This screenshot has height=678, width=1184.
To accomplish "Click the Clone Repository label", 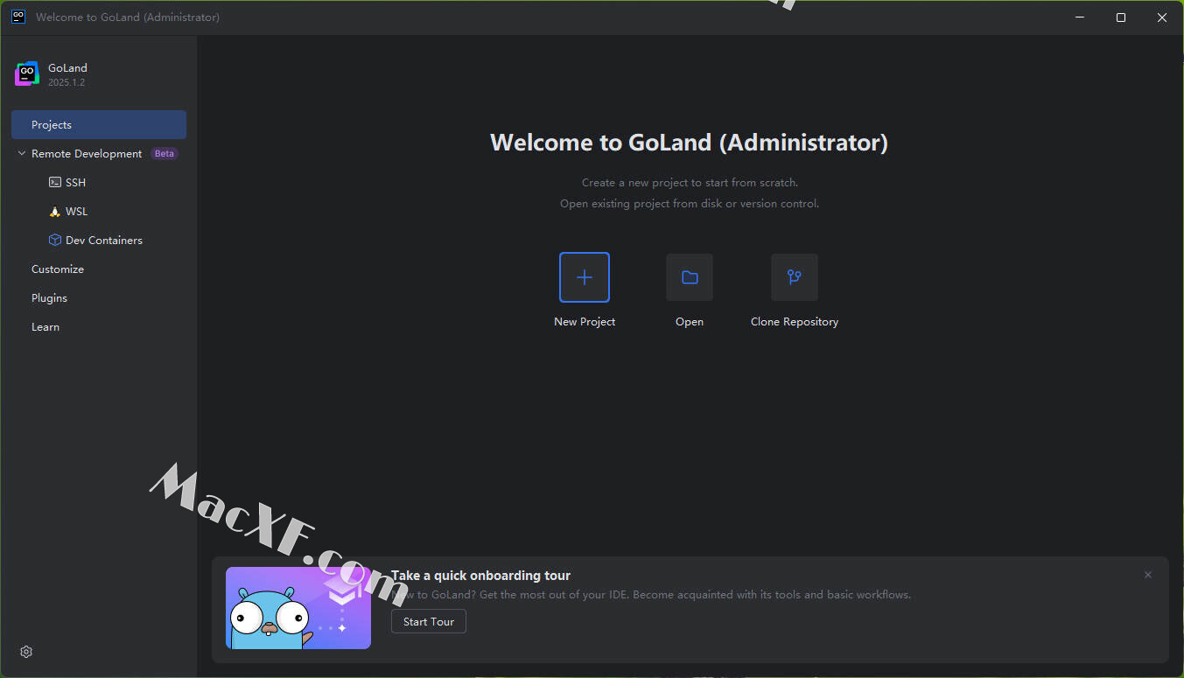I will 795,322.
